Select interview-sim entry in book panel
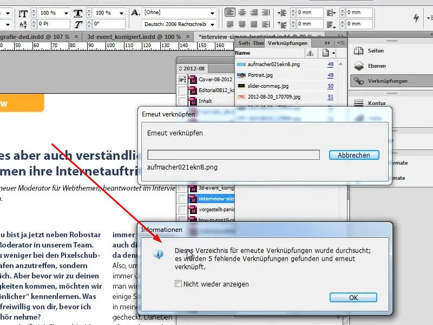Screen dimensions: 433x325 tap(211, 199)
